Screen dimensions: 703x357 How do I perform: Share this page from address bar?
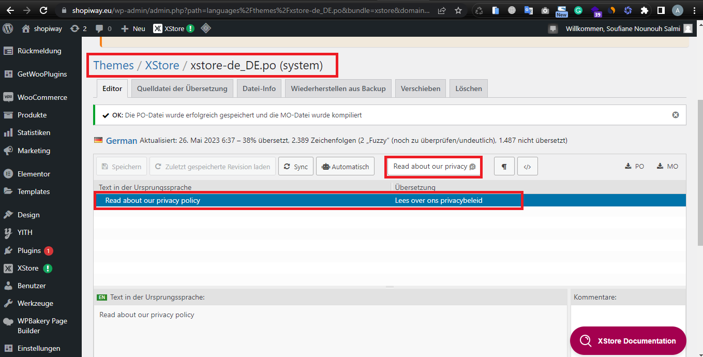(x=442, y=10)
